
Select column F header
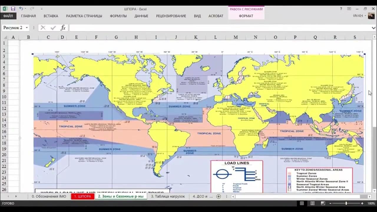pos(96,37)
